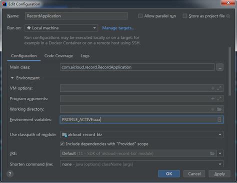Enable Allow parallel run checkbox
237x183 pixels.
[x=140, y=16]
